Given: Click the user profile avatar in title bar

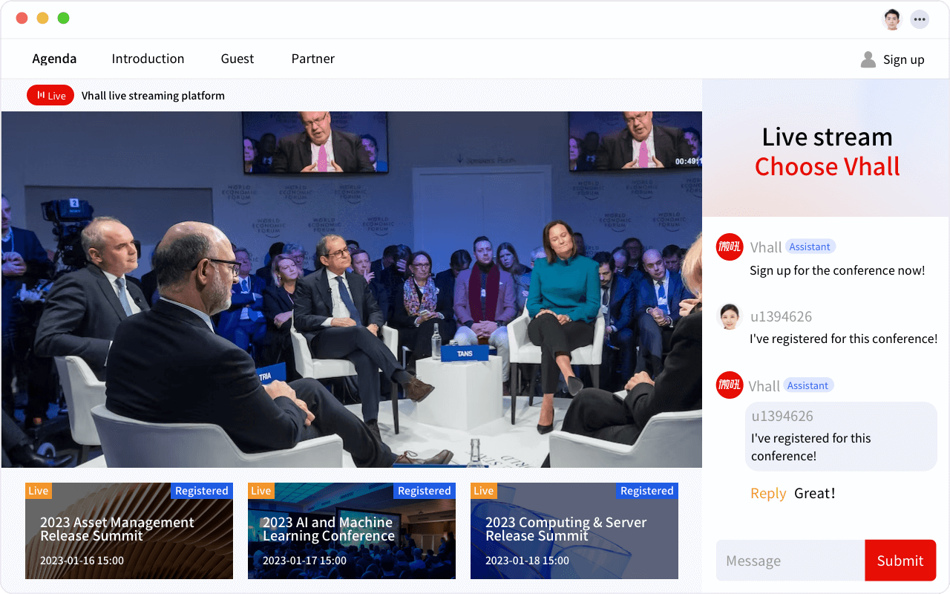Looking at the screenshot, I should click(891, 19).
